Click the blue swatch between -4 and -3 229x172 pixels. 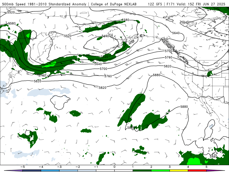point(50,171)
